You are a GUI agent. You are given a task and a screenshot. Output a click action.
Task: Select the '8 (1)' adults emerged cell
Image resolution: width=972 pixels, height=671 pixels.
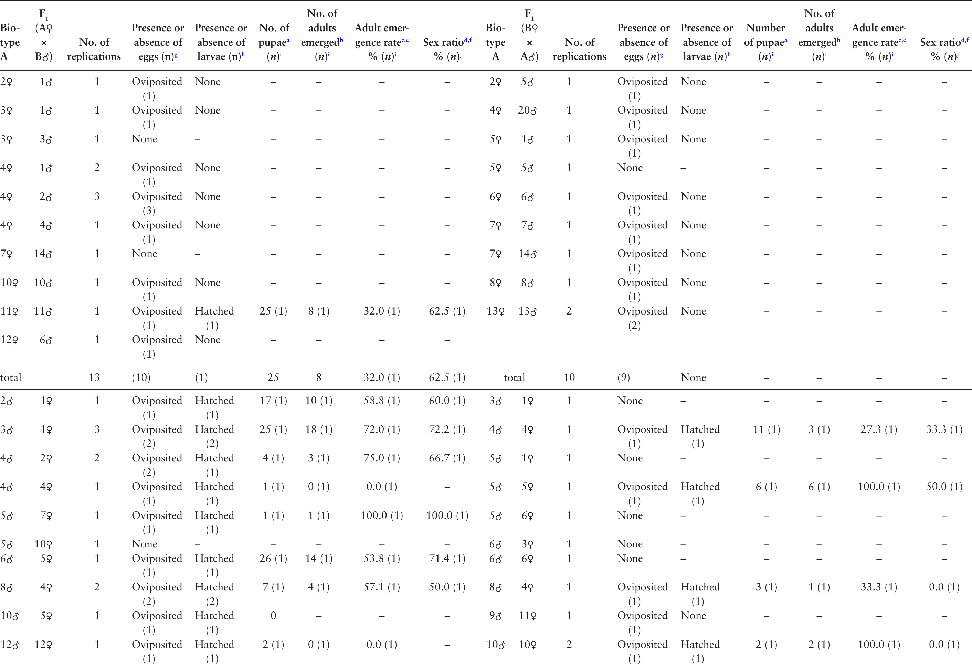[x=319, y=311]
